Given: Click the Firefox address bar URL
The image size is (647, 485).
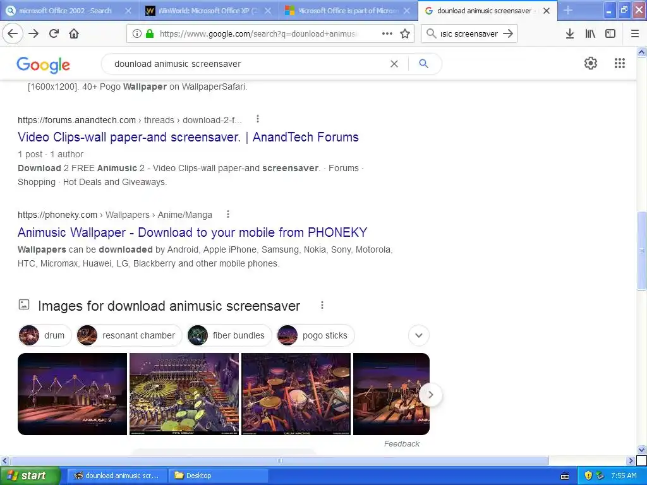Looking at the screenshot, I should click(x=259, y=34).
